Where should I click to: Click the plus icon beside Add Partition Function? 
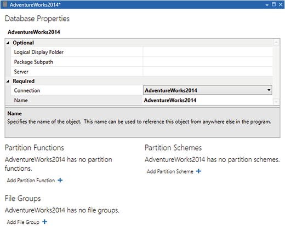(x=60, y=180)
